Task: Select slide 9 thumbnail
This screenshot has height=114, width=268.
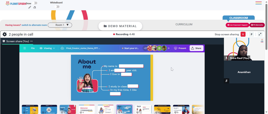Action: coord(181,109)
